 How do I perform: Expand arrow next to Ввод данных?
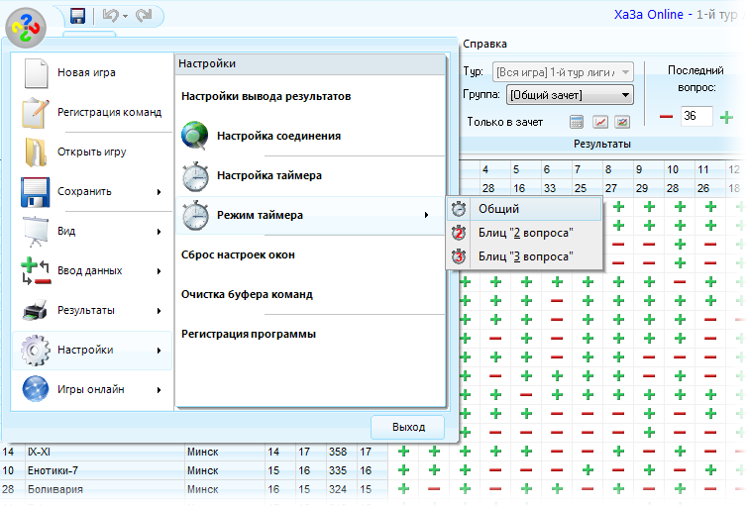[x=159, y=271]
